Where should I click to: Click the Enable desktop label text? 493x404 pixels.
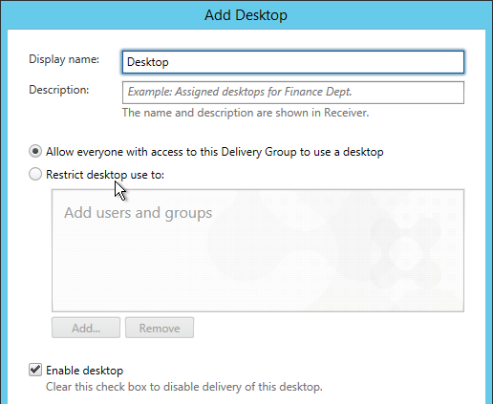[85, 371]
